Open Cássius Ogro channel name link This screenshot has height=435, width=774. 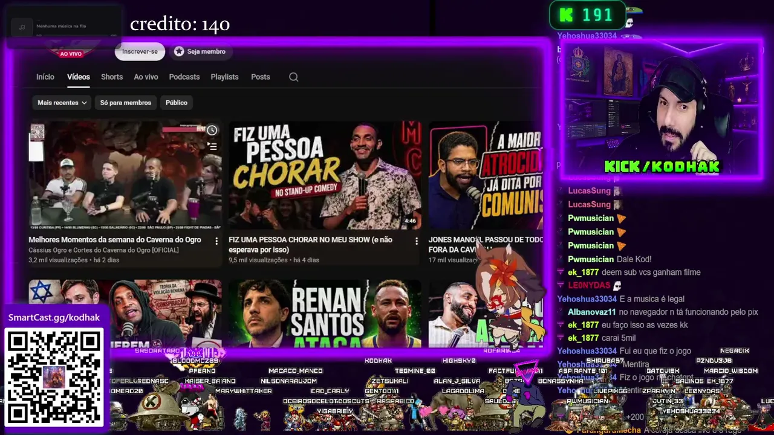click(x=103, y=250)
